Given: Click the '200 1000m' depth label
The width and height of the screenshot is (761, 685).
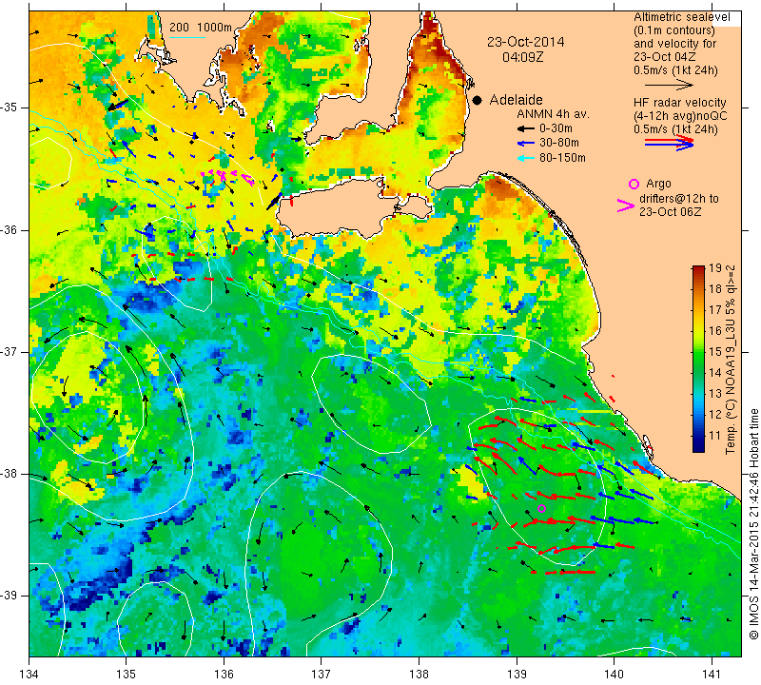Looking at the screenshot, I should click(x=201, y=28).
